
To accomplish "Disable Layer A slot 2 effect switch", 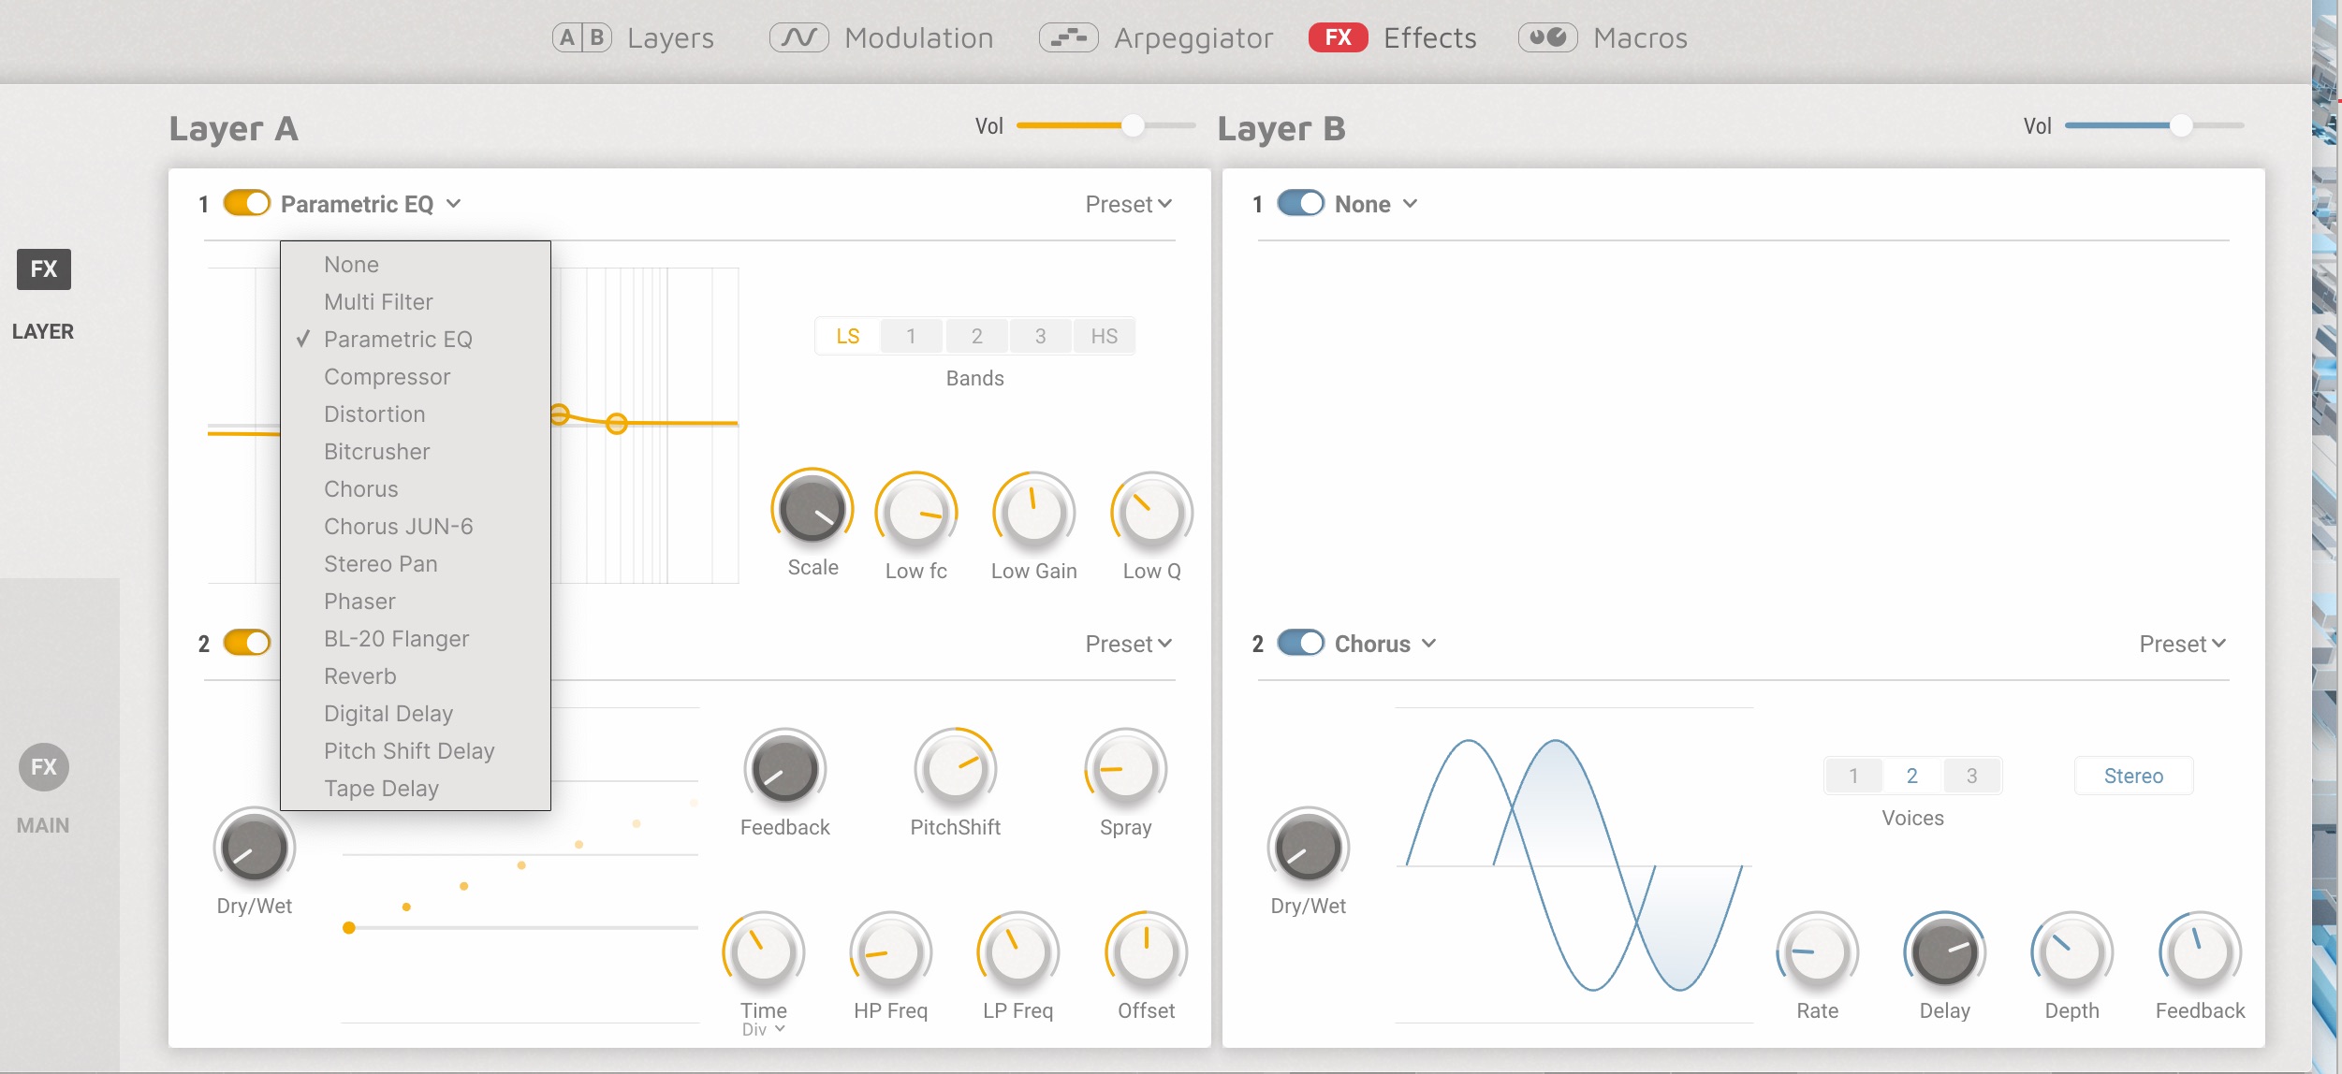I will click(x=247, y=643).
